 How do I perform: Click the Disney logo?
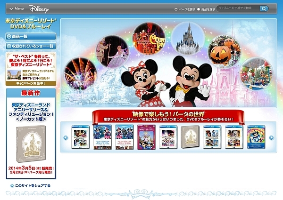point(39,8)
